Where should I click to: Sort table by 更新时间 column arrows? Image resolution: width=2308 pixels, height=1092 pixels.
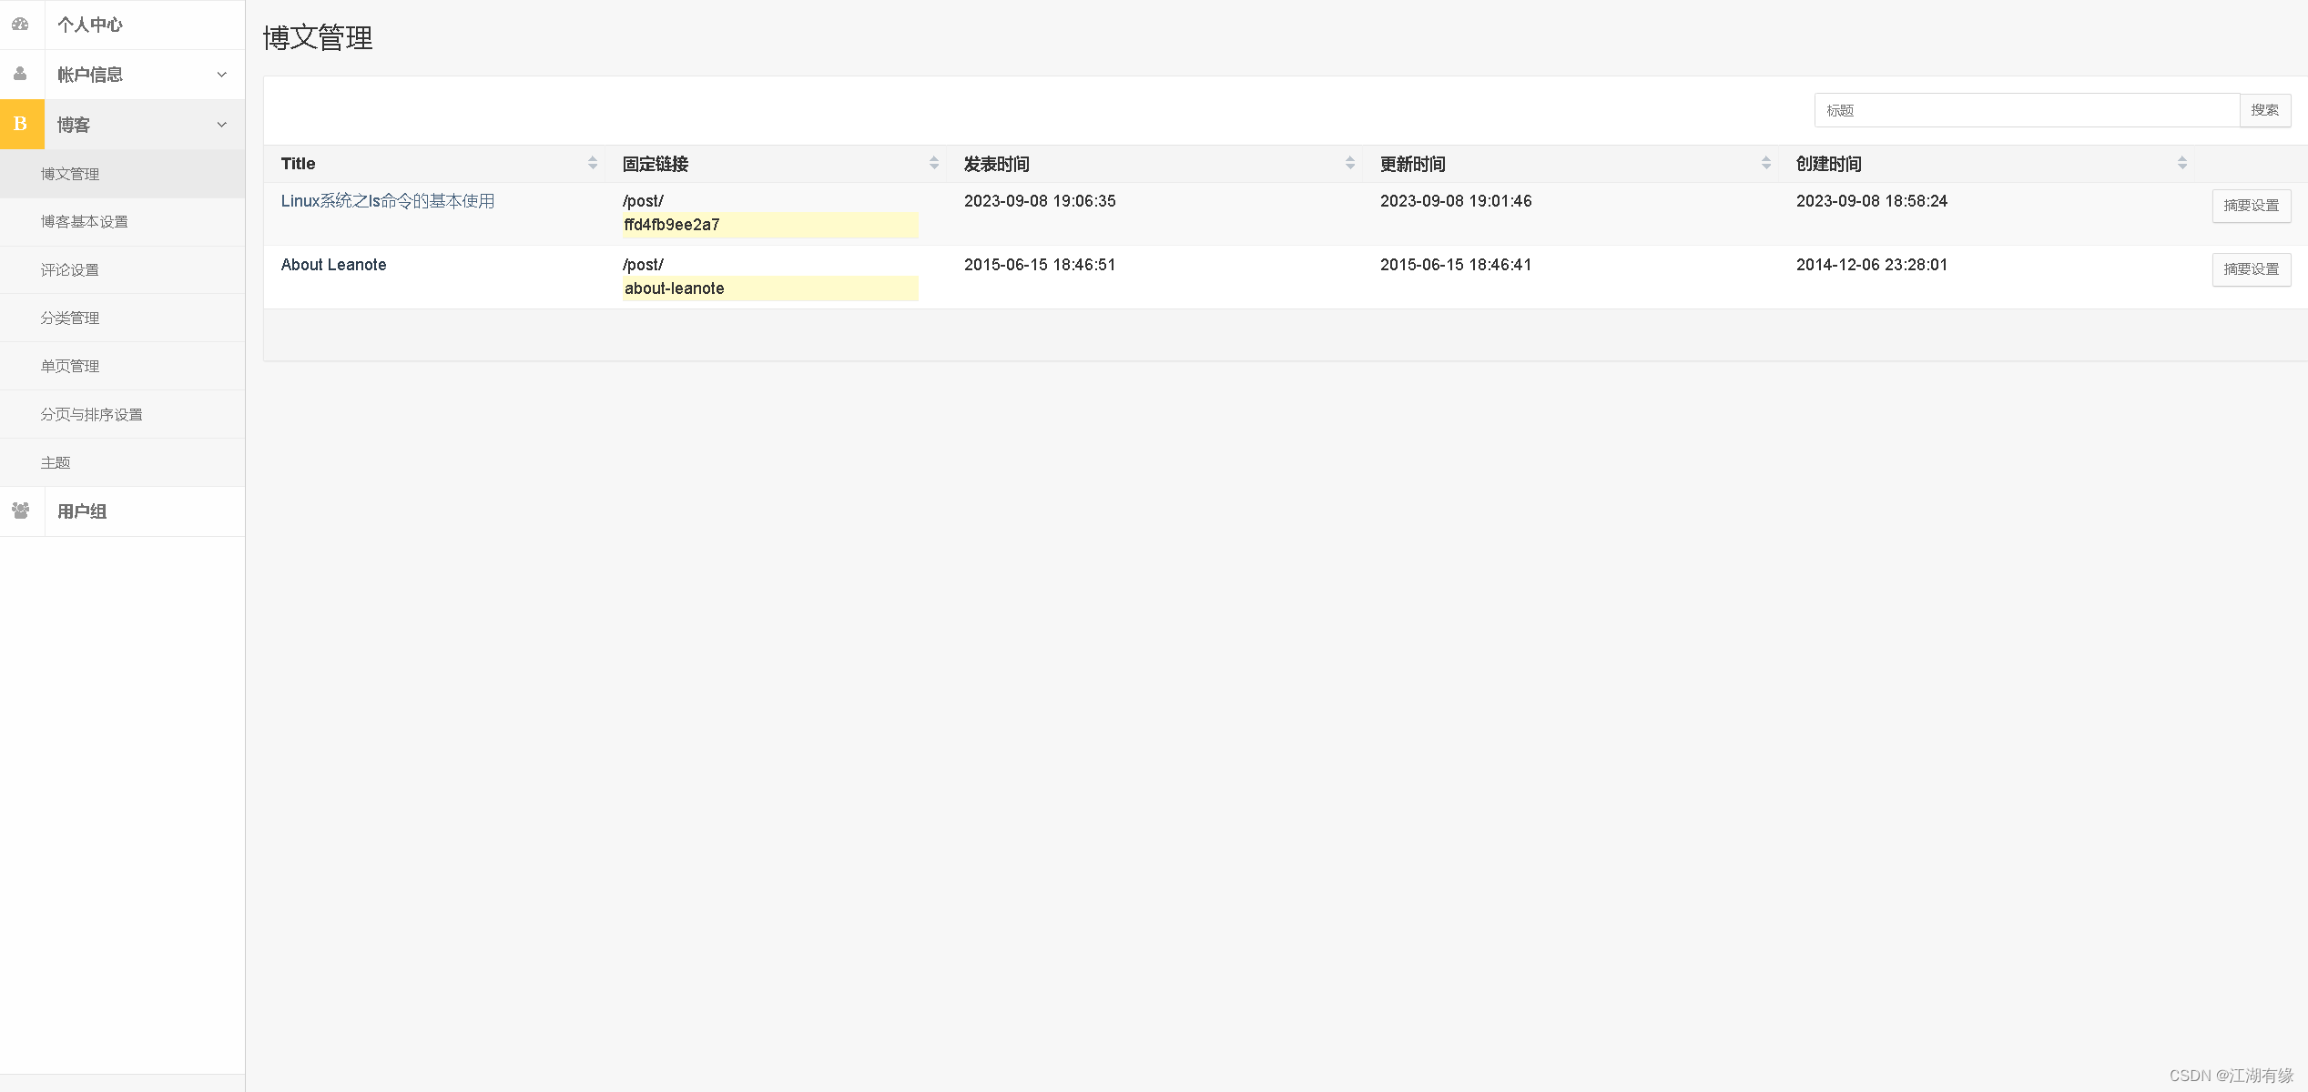[x=1766, y=163]
